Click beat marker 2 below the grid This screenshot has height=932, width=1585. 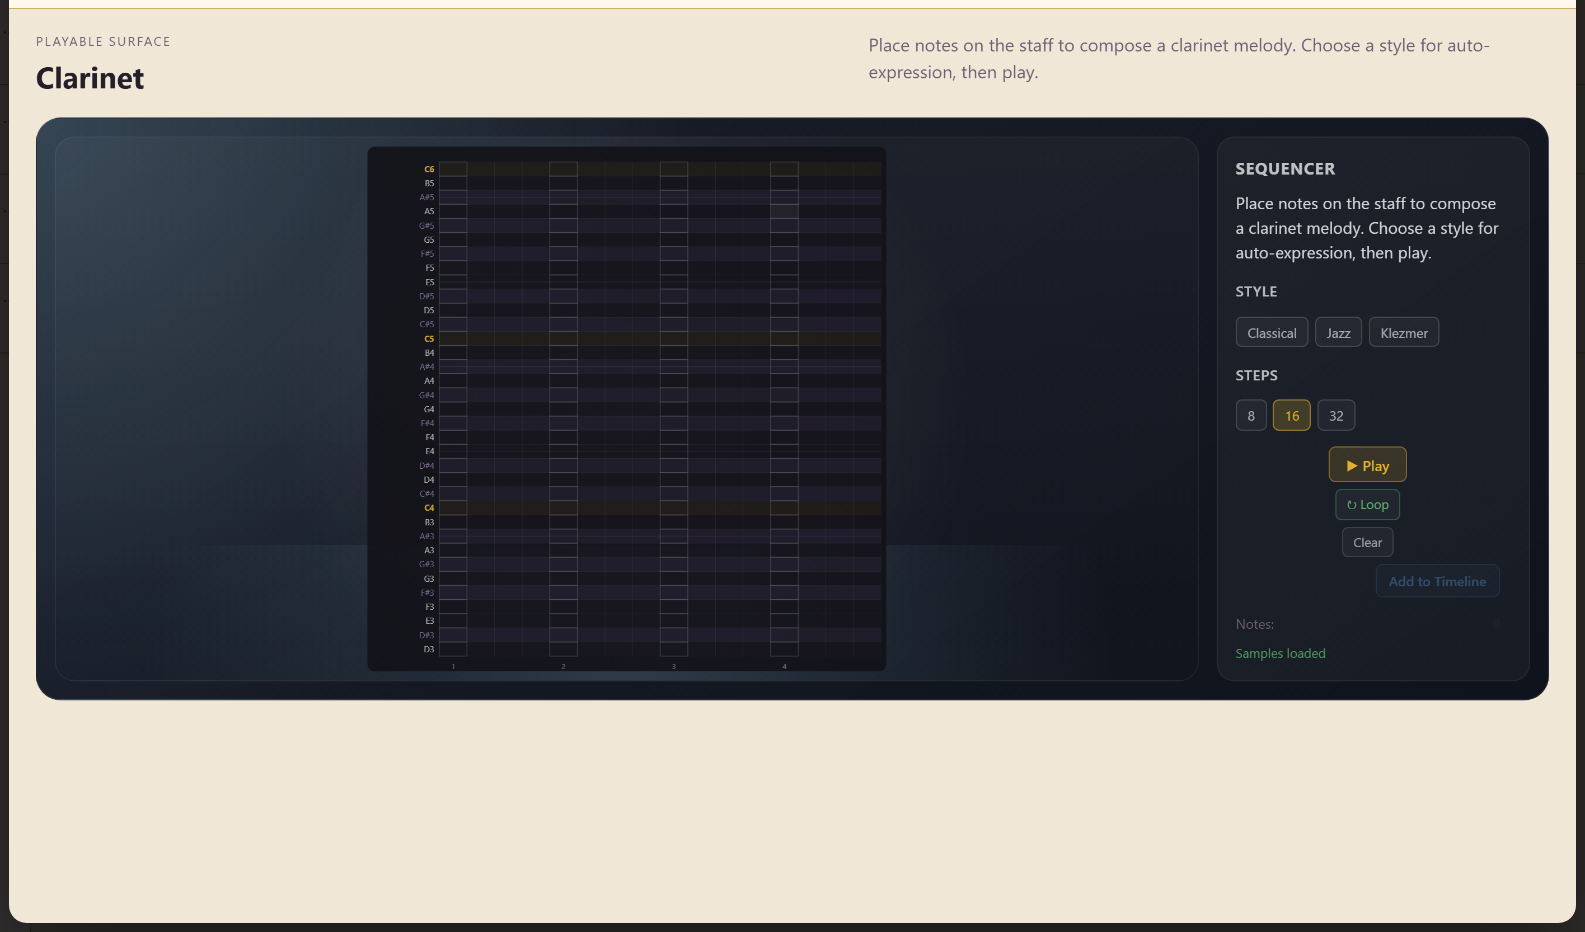[x=564, y=666]
